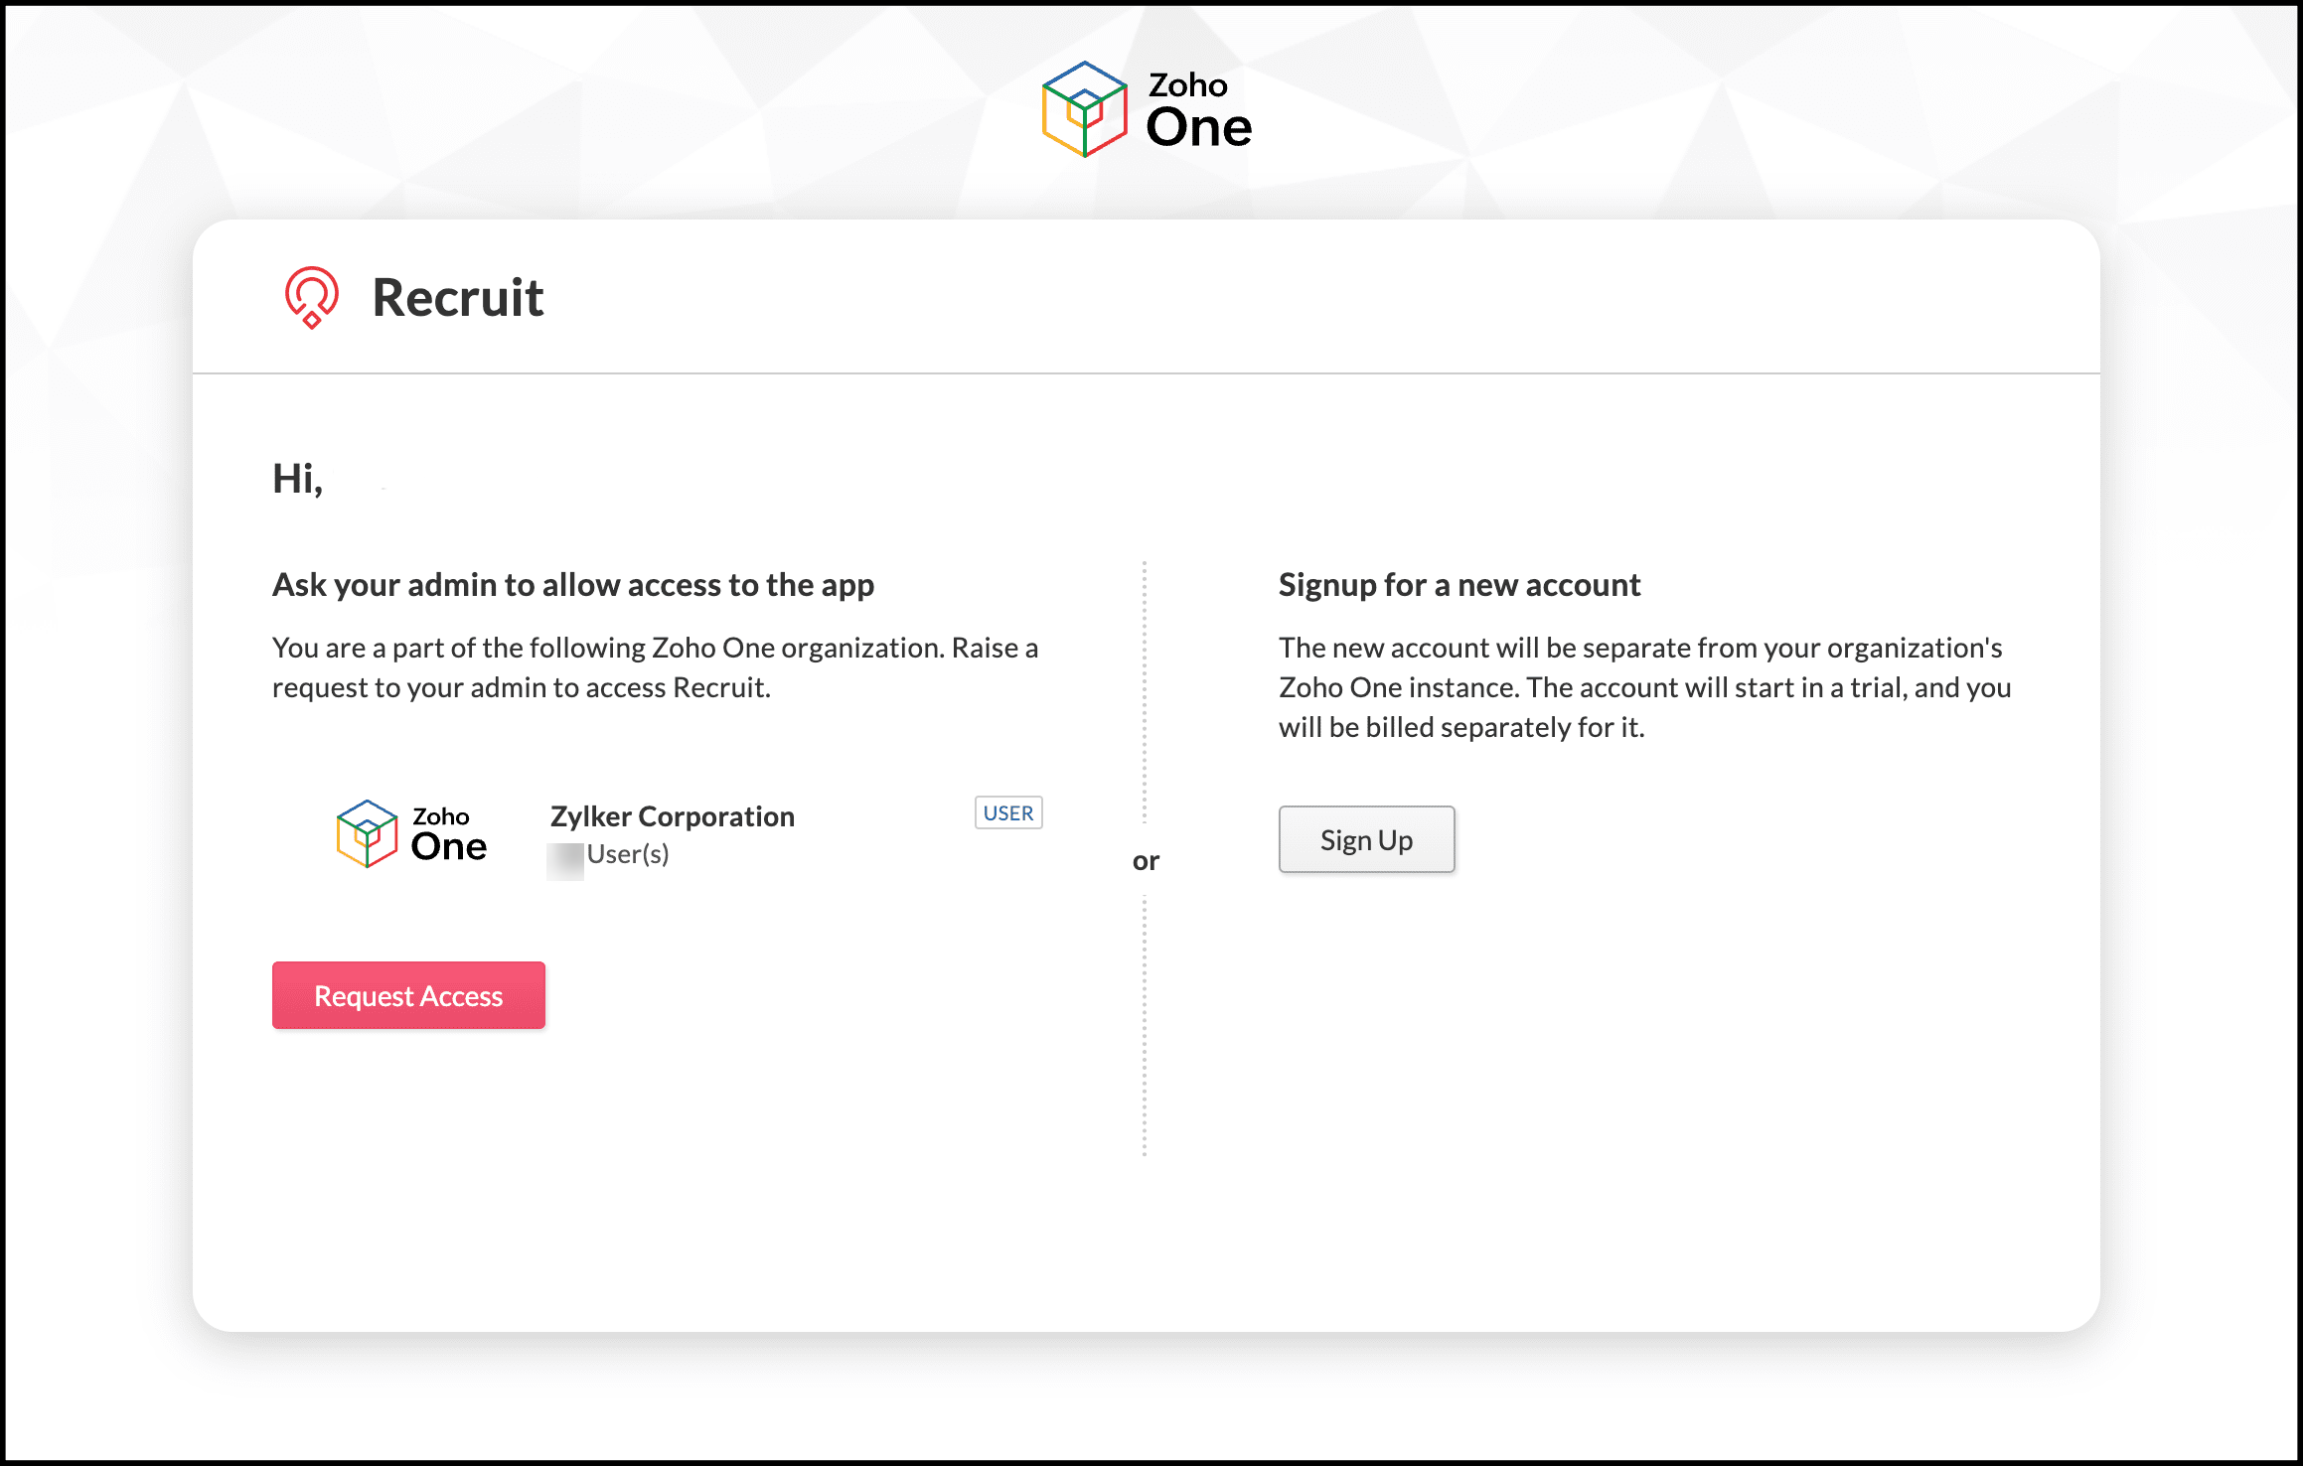Click the 'You are a part of' description paragraph
This screenshot has width=2303, height=1466.
coord(656,667)
